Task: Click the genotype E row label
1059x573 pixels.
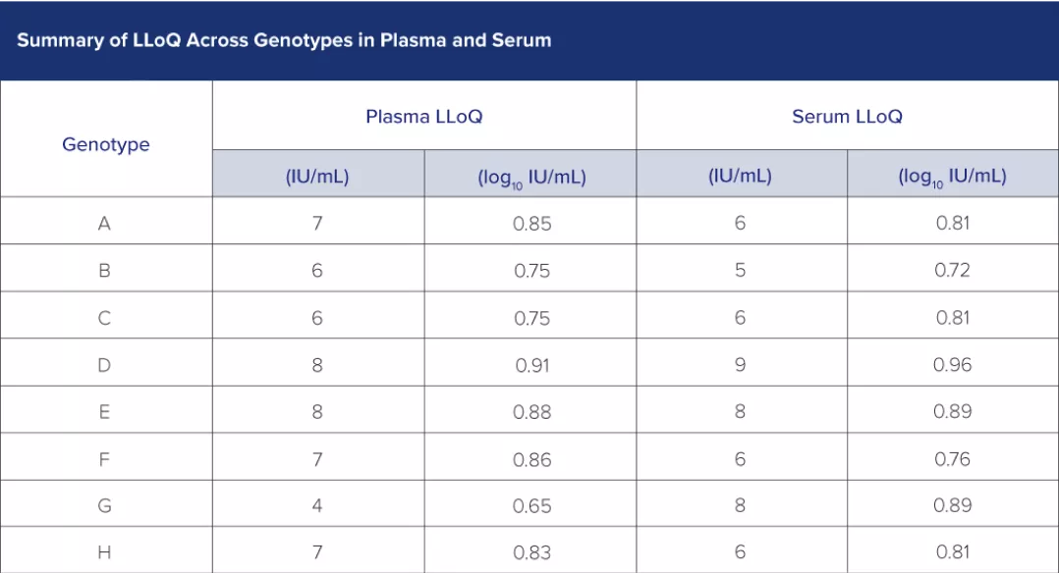Action: coord(104,412)
